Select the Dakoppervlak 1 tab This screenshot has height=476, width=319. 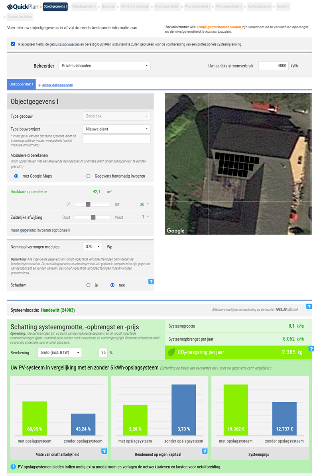21,85
